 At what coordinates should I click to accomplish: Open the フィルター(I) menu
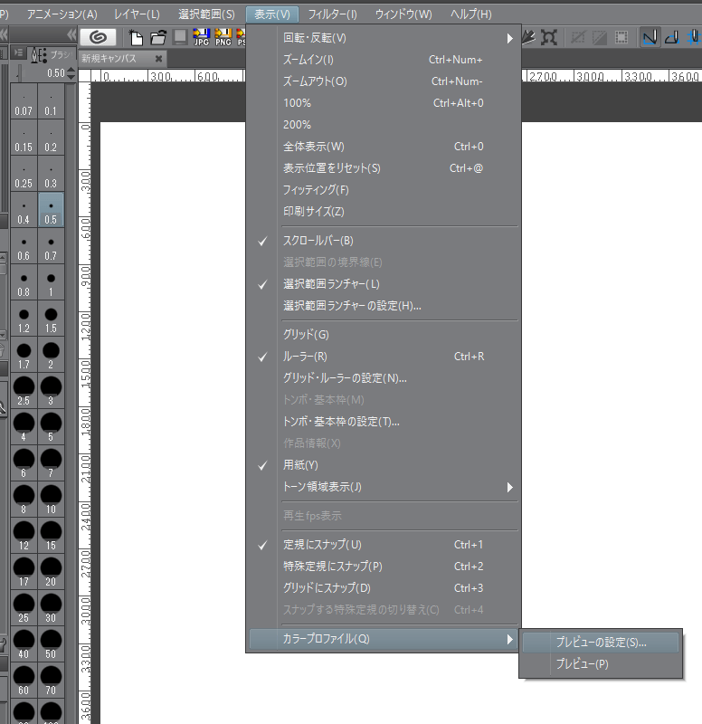pos(332,14)
